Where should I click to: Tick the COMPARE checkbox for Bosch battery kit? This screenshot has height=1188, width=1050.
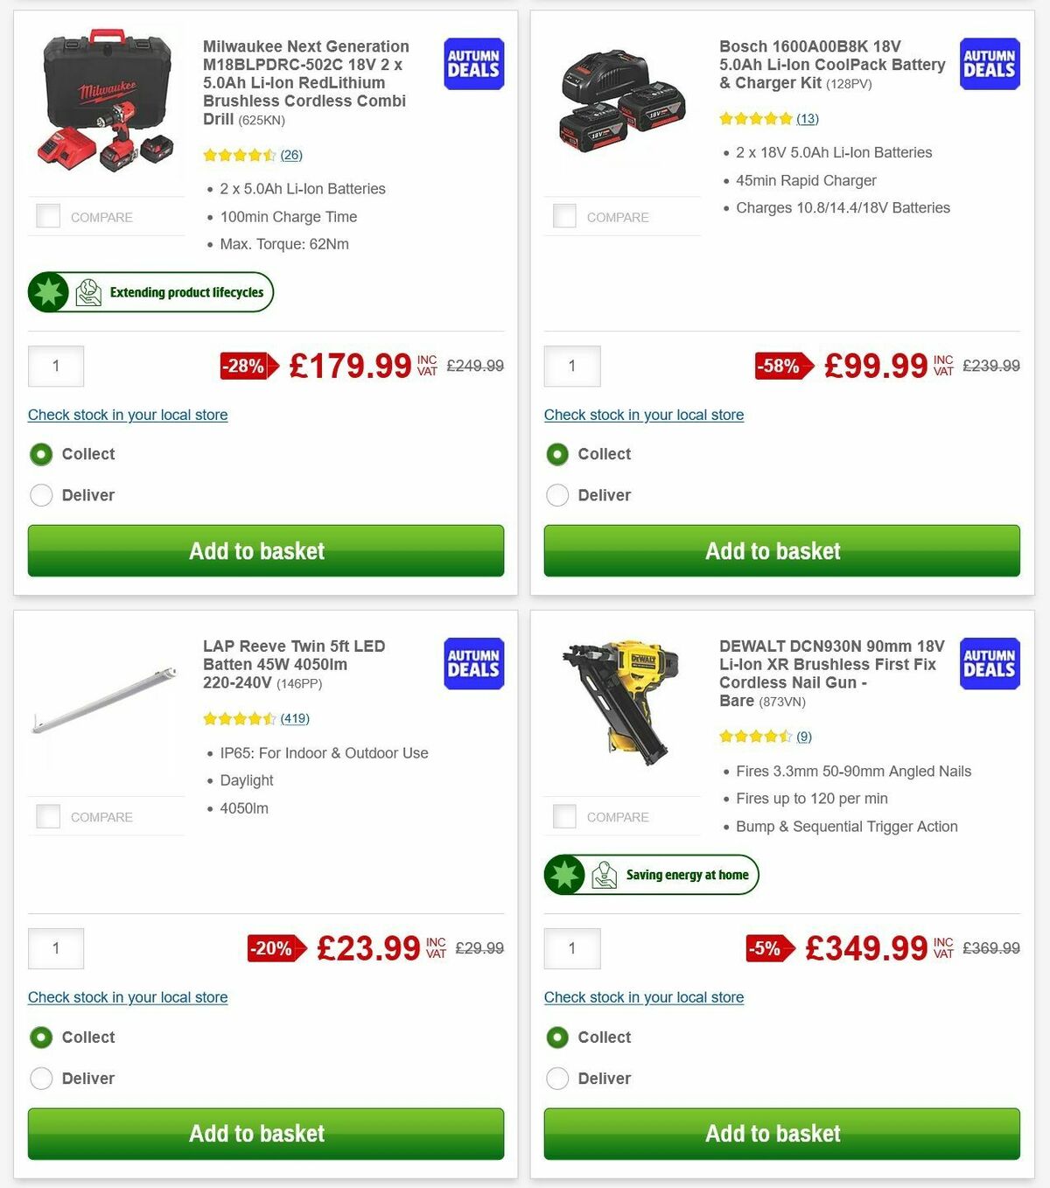pyautogui.click(x=563, y=216)
